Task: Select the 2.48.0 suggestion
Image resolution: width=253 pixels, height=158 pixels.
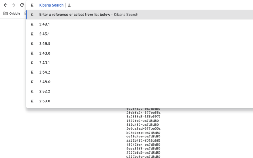Action: pos(140,82)
